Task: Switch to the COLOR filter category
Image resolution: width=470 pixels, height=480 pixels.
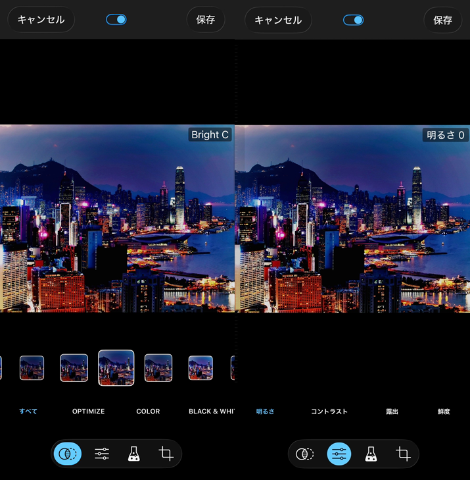Action: pyautogui.click(x=148, y=411)
